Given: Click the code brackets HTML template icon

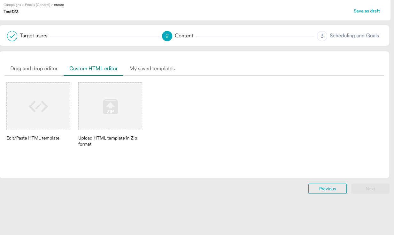Looking at the screenshot, I should tap(38, 106).
